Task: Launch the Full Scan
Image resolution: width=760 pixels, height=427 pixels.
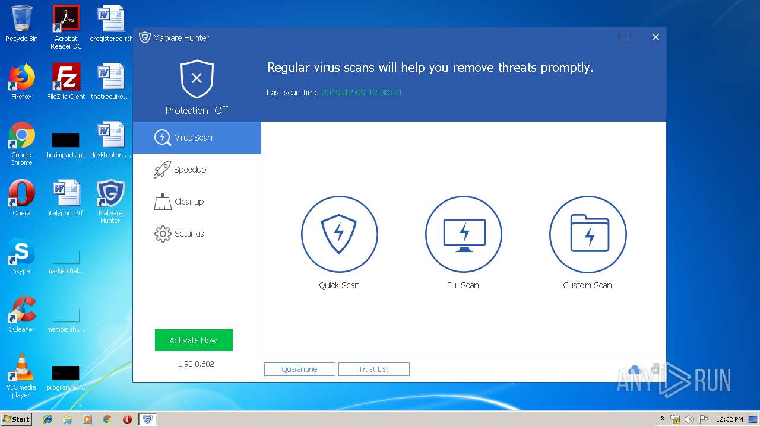Action: click(463, 234)
